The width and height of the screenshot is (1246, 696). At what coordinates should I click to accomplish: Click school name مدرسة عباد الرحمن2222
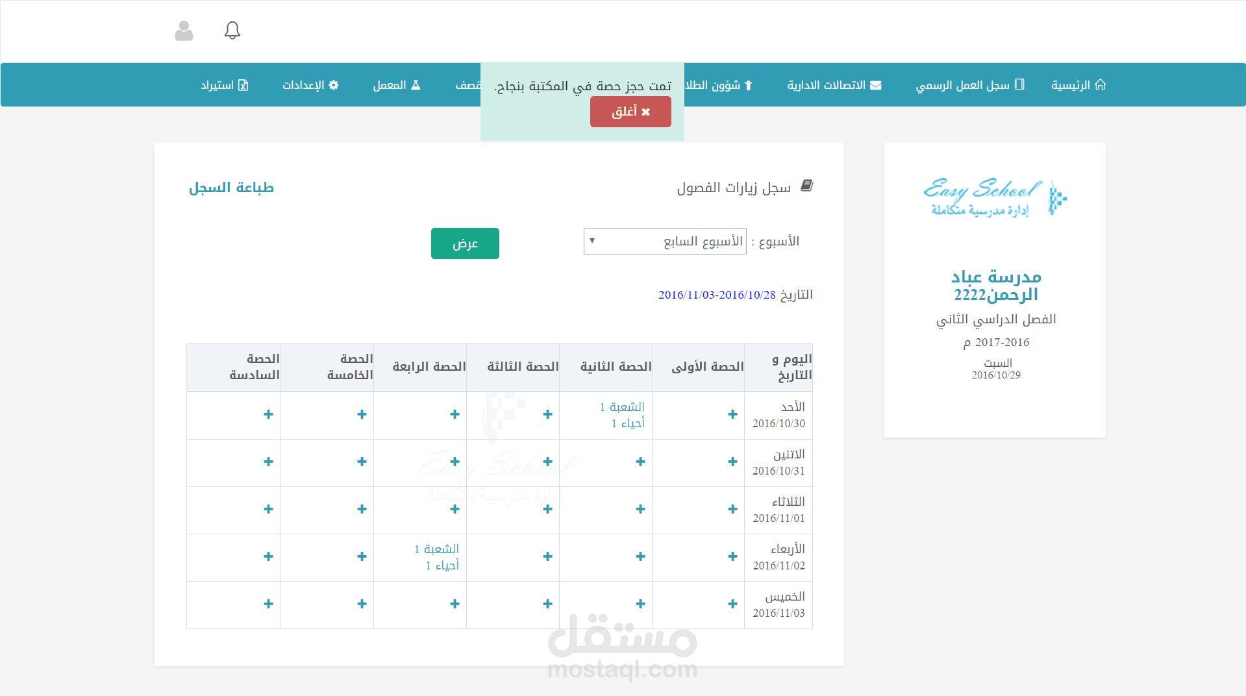(x=996, y=286)
